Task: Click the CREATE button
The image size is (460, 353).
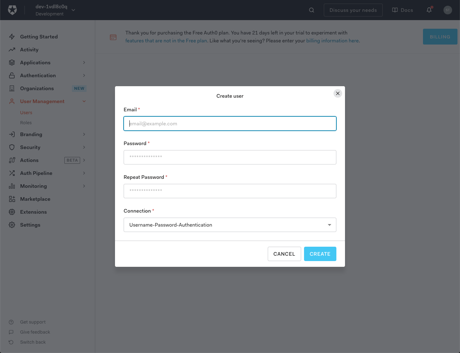Action: (x=320, y=254)
